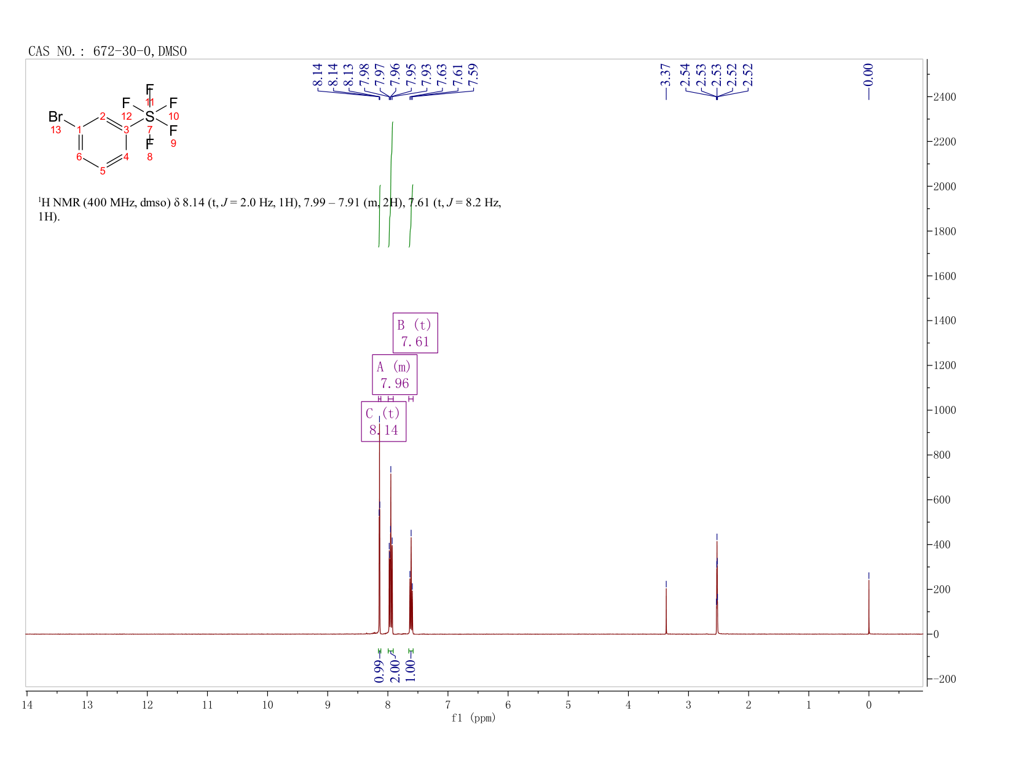Click the B (t) 7.61 multiplet label
Viewport: 1014px width, 783px height.
415,333
